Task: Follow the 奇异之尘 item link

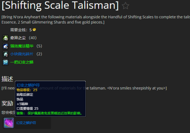Action: coord(18,38)
